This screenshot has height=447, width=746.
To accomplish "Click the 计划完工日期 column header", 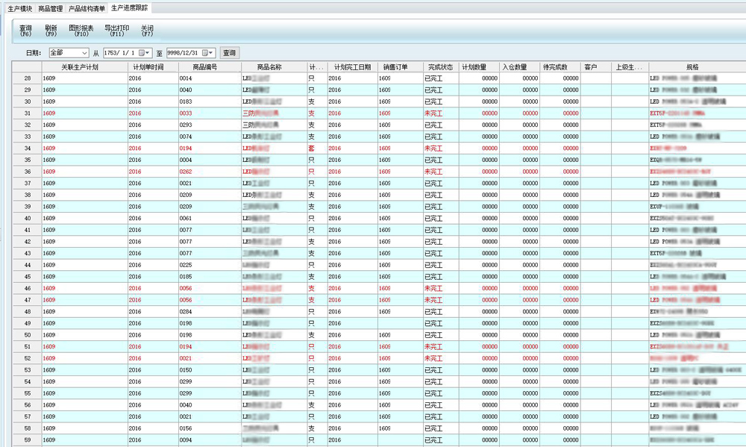I will [353, 67].
